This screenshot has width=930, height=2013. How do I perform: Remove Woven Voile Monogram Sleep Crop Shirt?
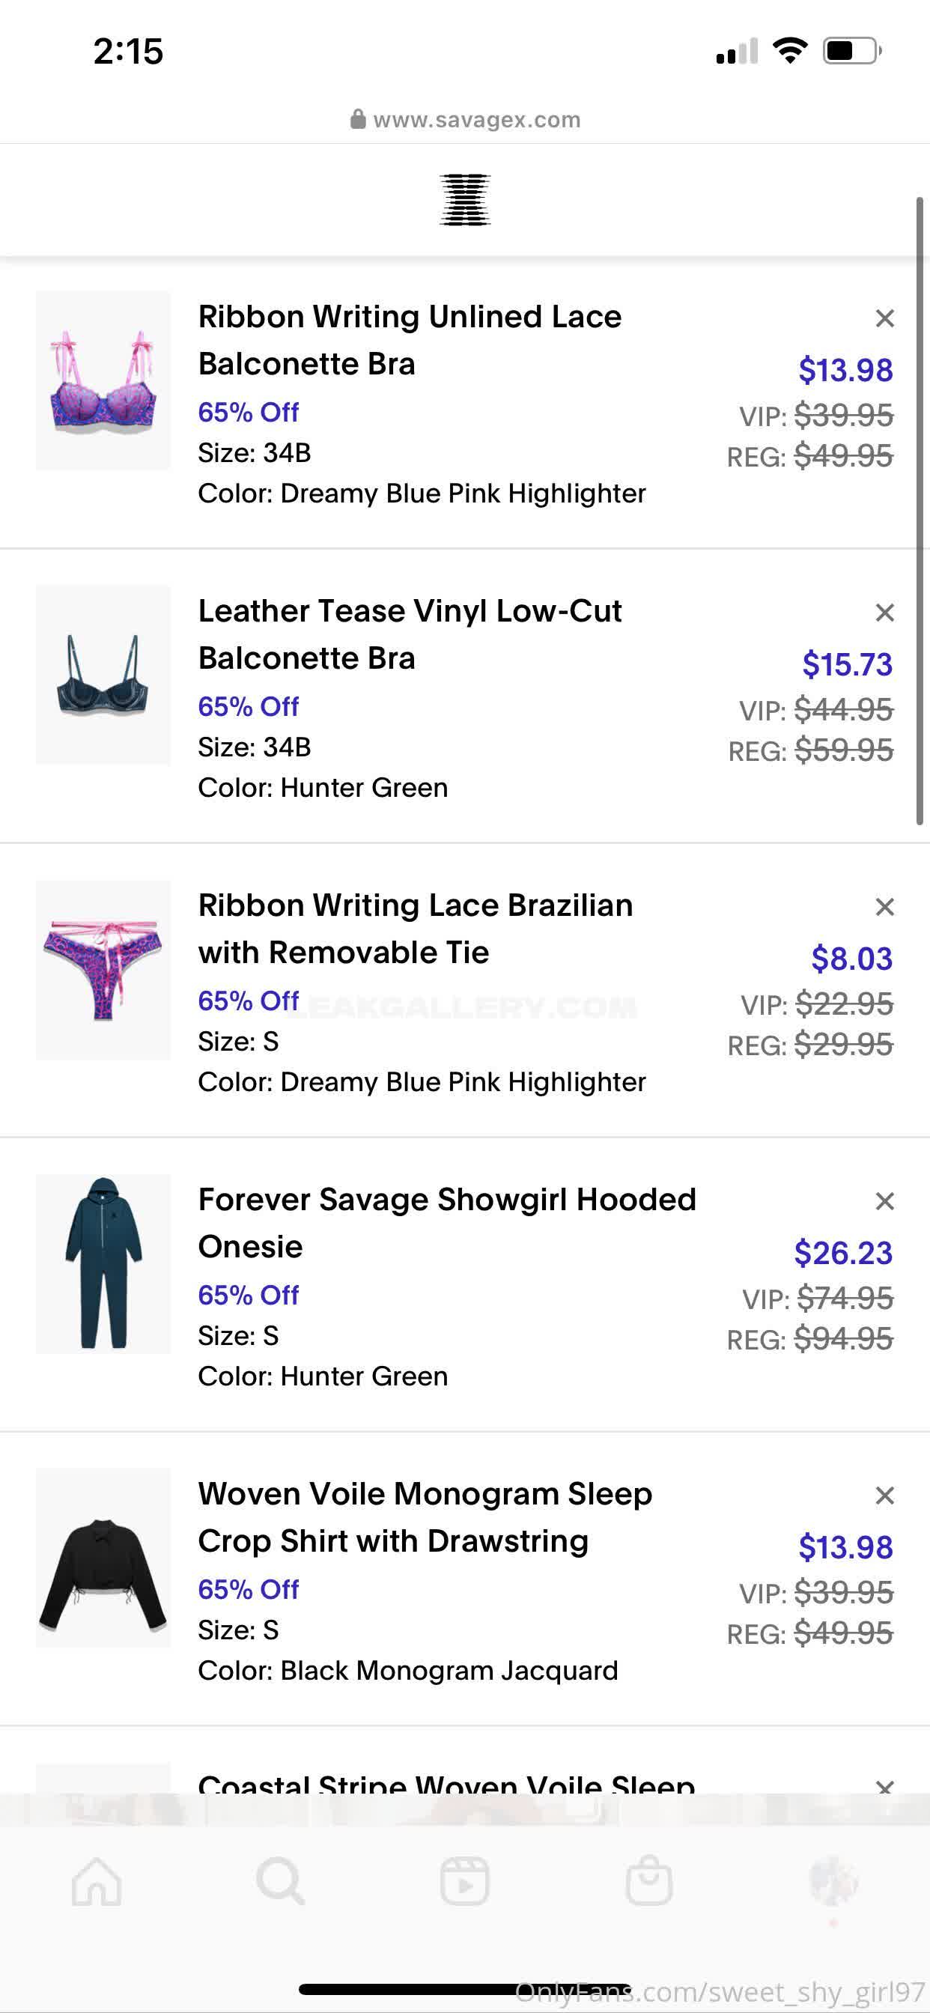pos(884,1495)
